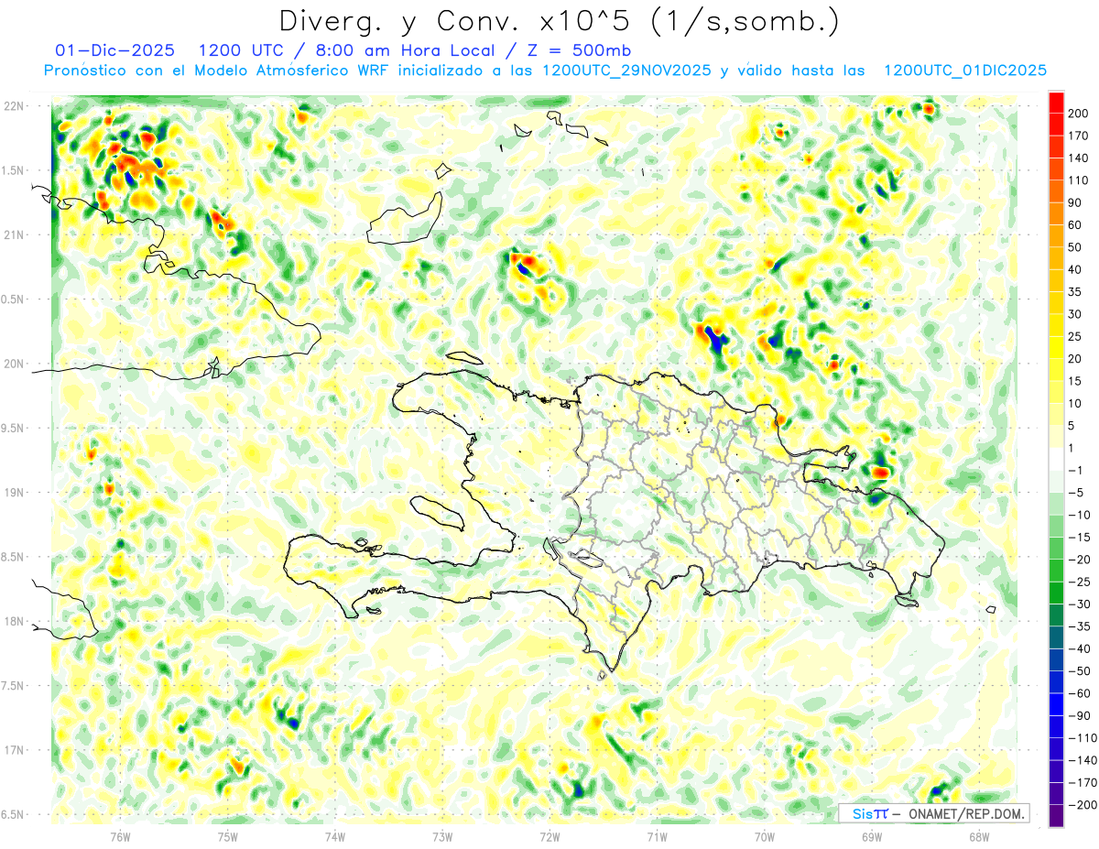The height and width of the screenshot is (849, 1099).
Task: Click the negative '-60' color scale value
Action: click(x=1079, y=694)
